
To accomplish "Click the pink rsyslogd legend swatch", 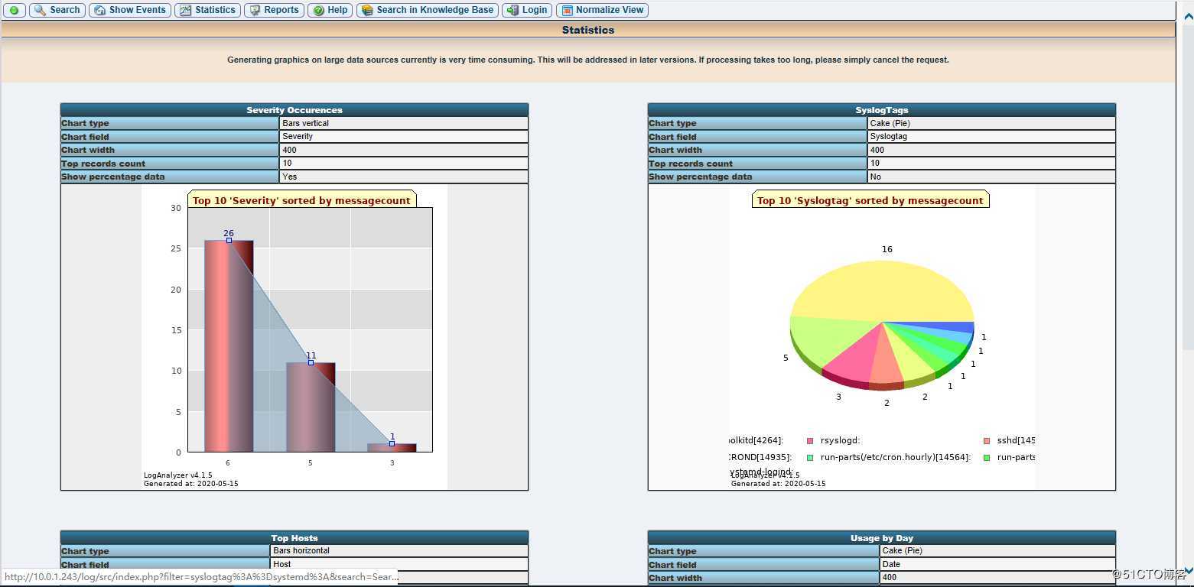I will pyautogui.click(x=810, y=440).
